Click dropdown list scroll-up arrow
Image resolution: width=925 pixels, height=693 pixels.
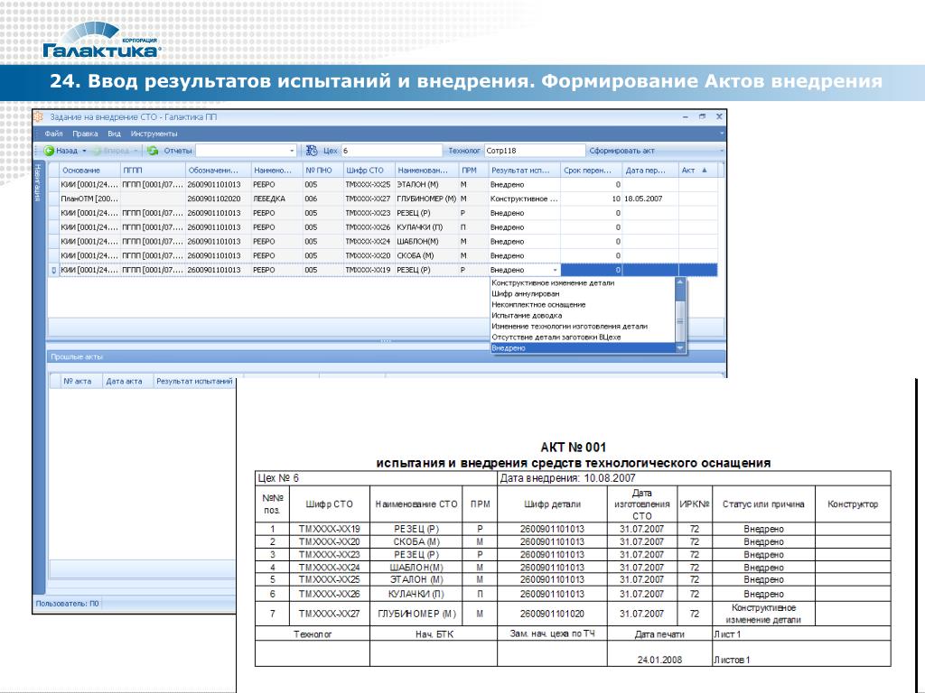tap(679, 282)
